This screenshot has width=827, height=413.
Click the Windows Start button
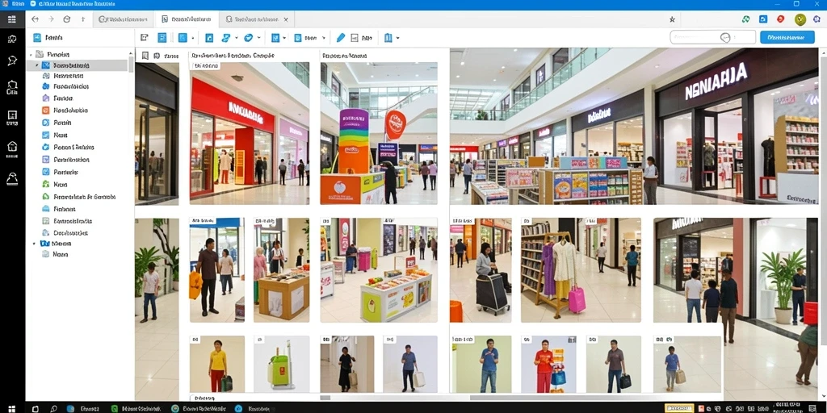pos(11,408)
